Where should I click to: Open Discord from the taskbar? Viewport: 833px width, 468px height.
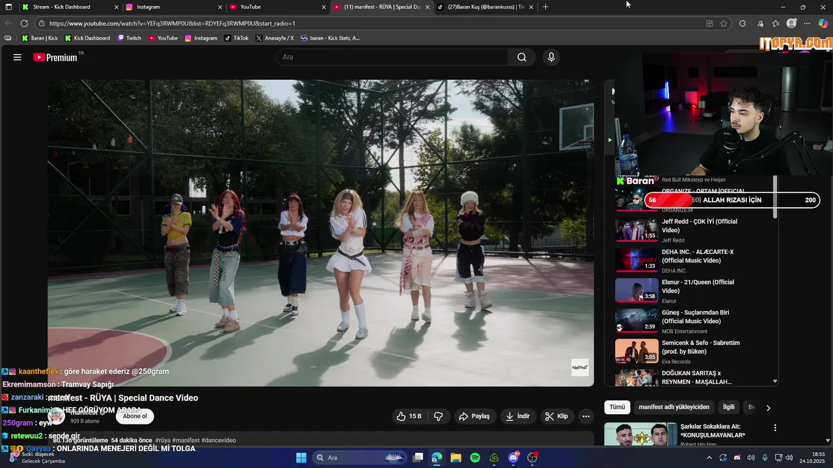513,458
